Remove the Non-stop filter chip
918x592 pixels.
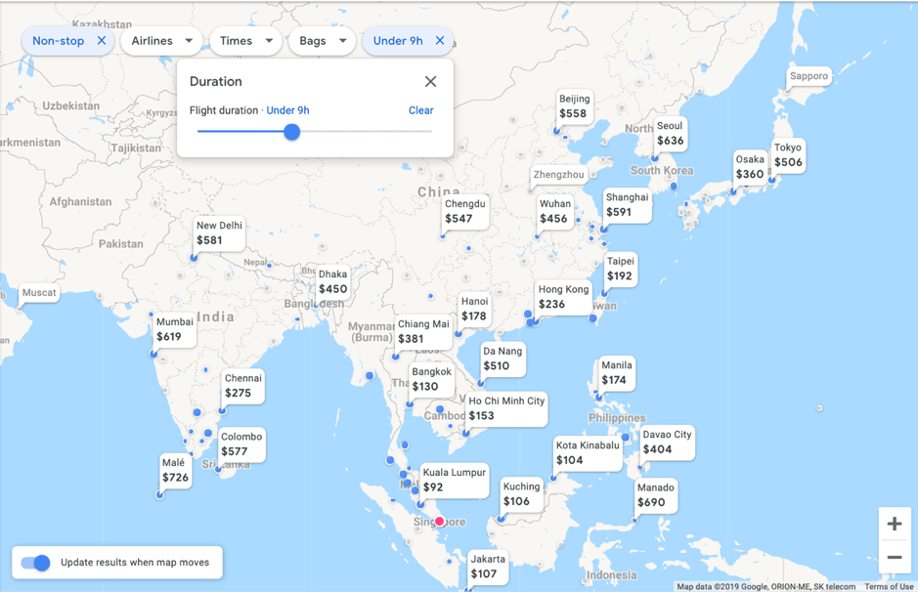tap(102, 41)
